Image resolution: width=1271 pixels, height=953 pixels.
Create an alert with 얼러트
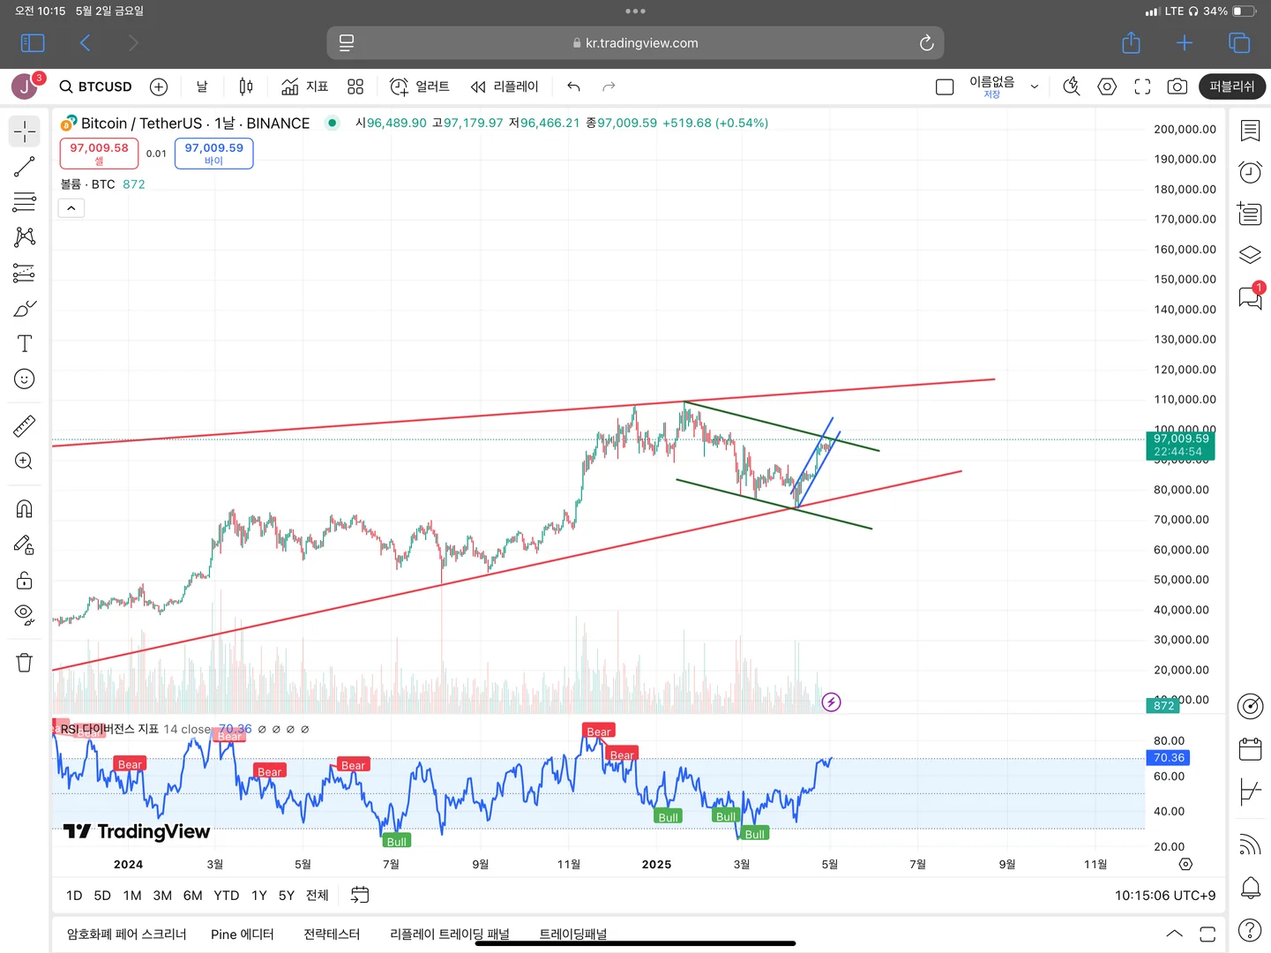click(420, 86)
